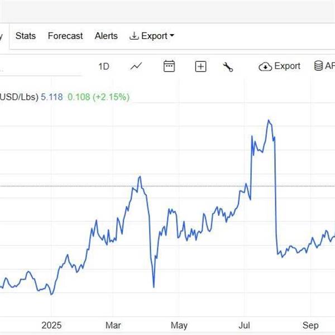The image size is (335, 335).
Task: Click the 2025 label on time axis
Action: click(x=52, y=325)
